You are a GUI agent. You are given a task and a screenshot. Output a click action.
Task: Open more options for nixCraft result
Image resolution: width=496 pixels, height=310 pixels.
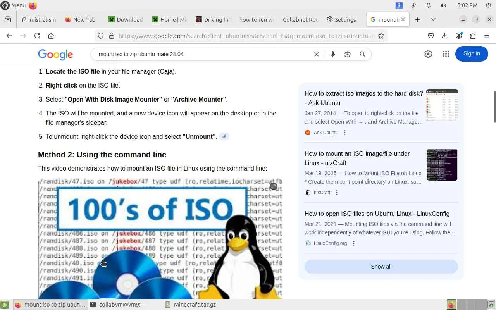click(337, 193)
